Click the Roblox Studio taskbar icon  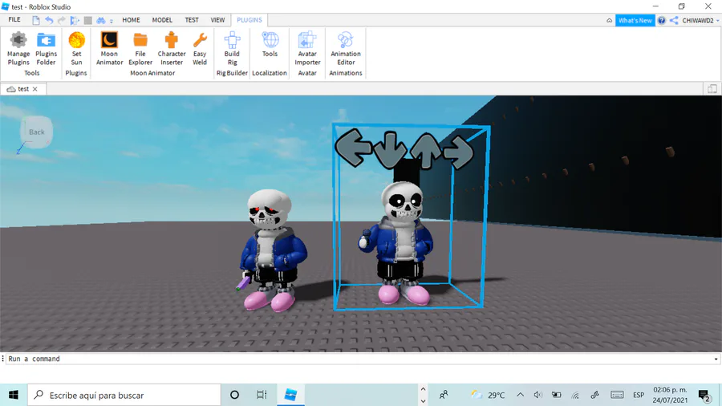pos(290,395)
